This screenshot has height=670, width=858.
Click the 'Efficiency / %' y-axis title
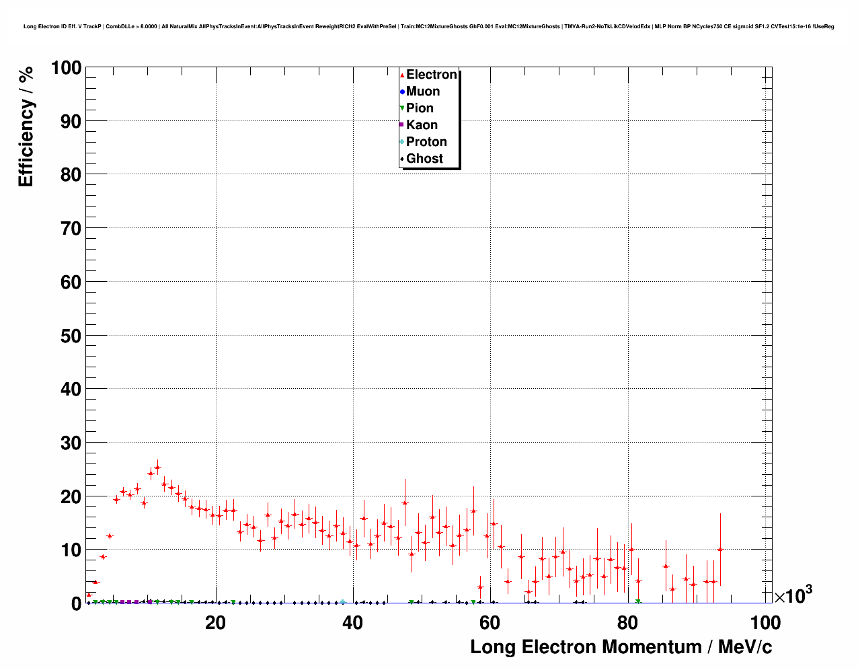tap(26, 126)
